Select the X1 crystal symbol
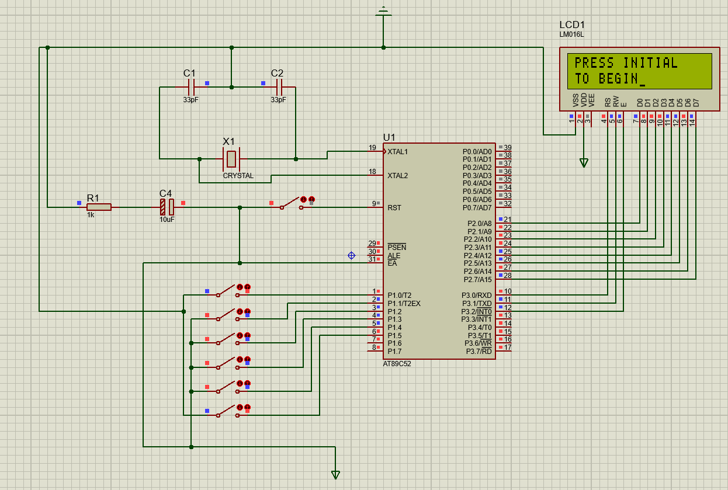The height and width of the screenshot is (490, 728). pyautogui.click(x=231, y=158)
